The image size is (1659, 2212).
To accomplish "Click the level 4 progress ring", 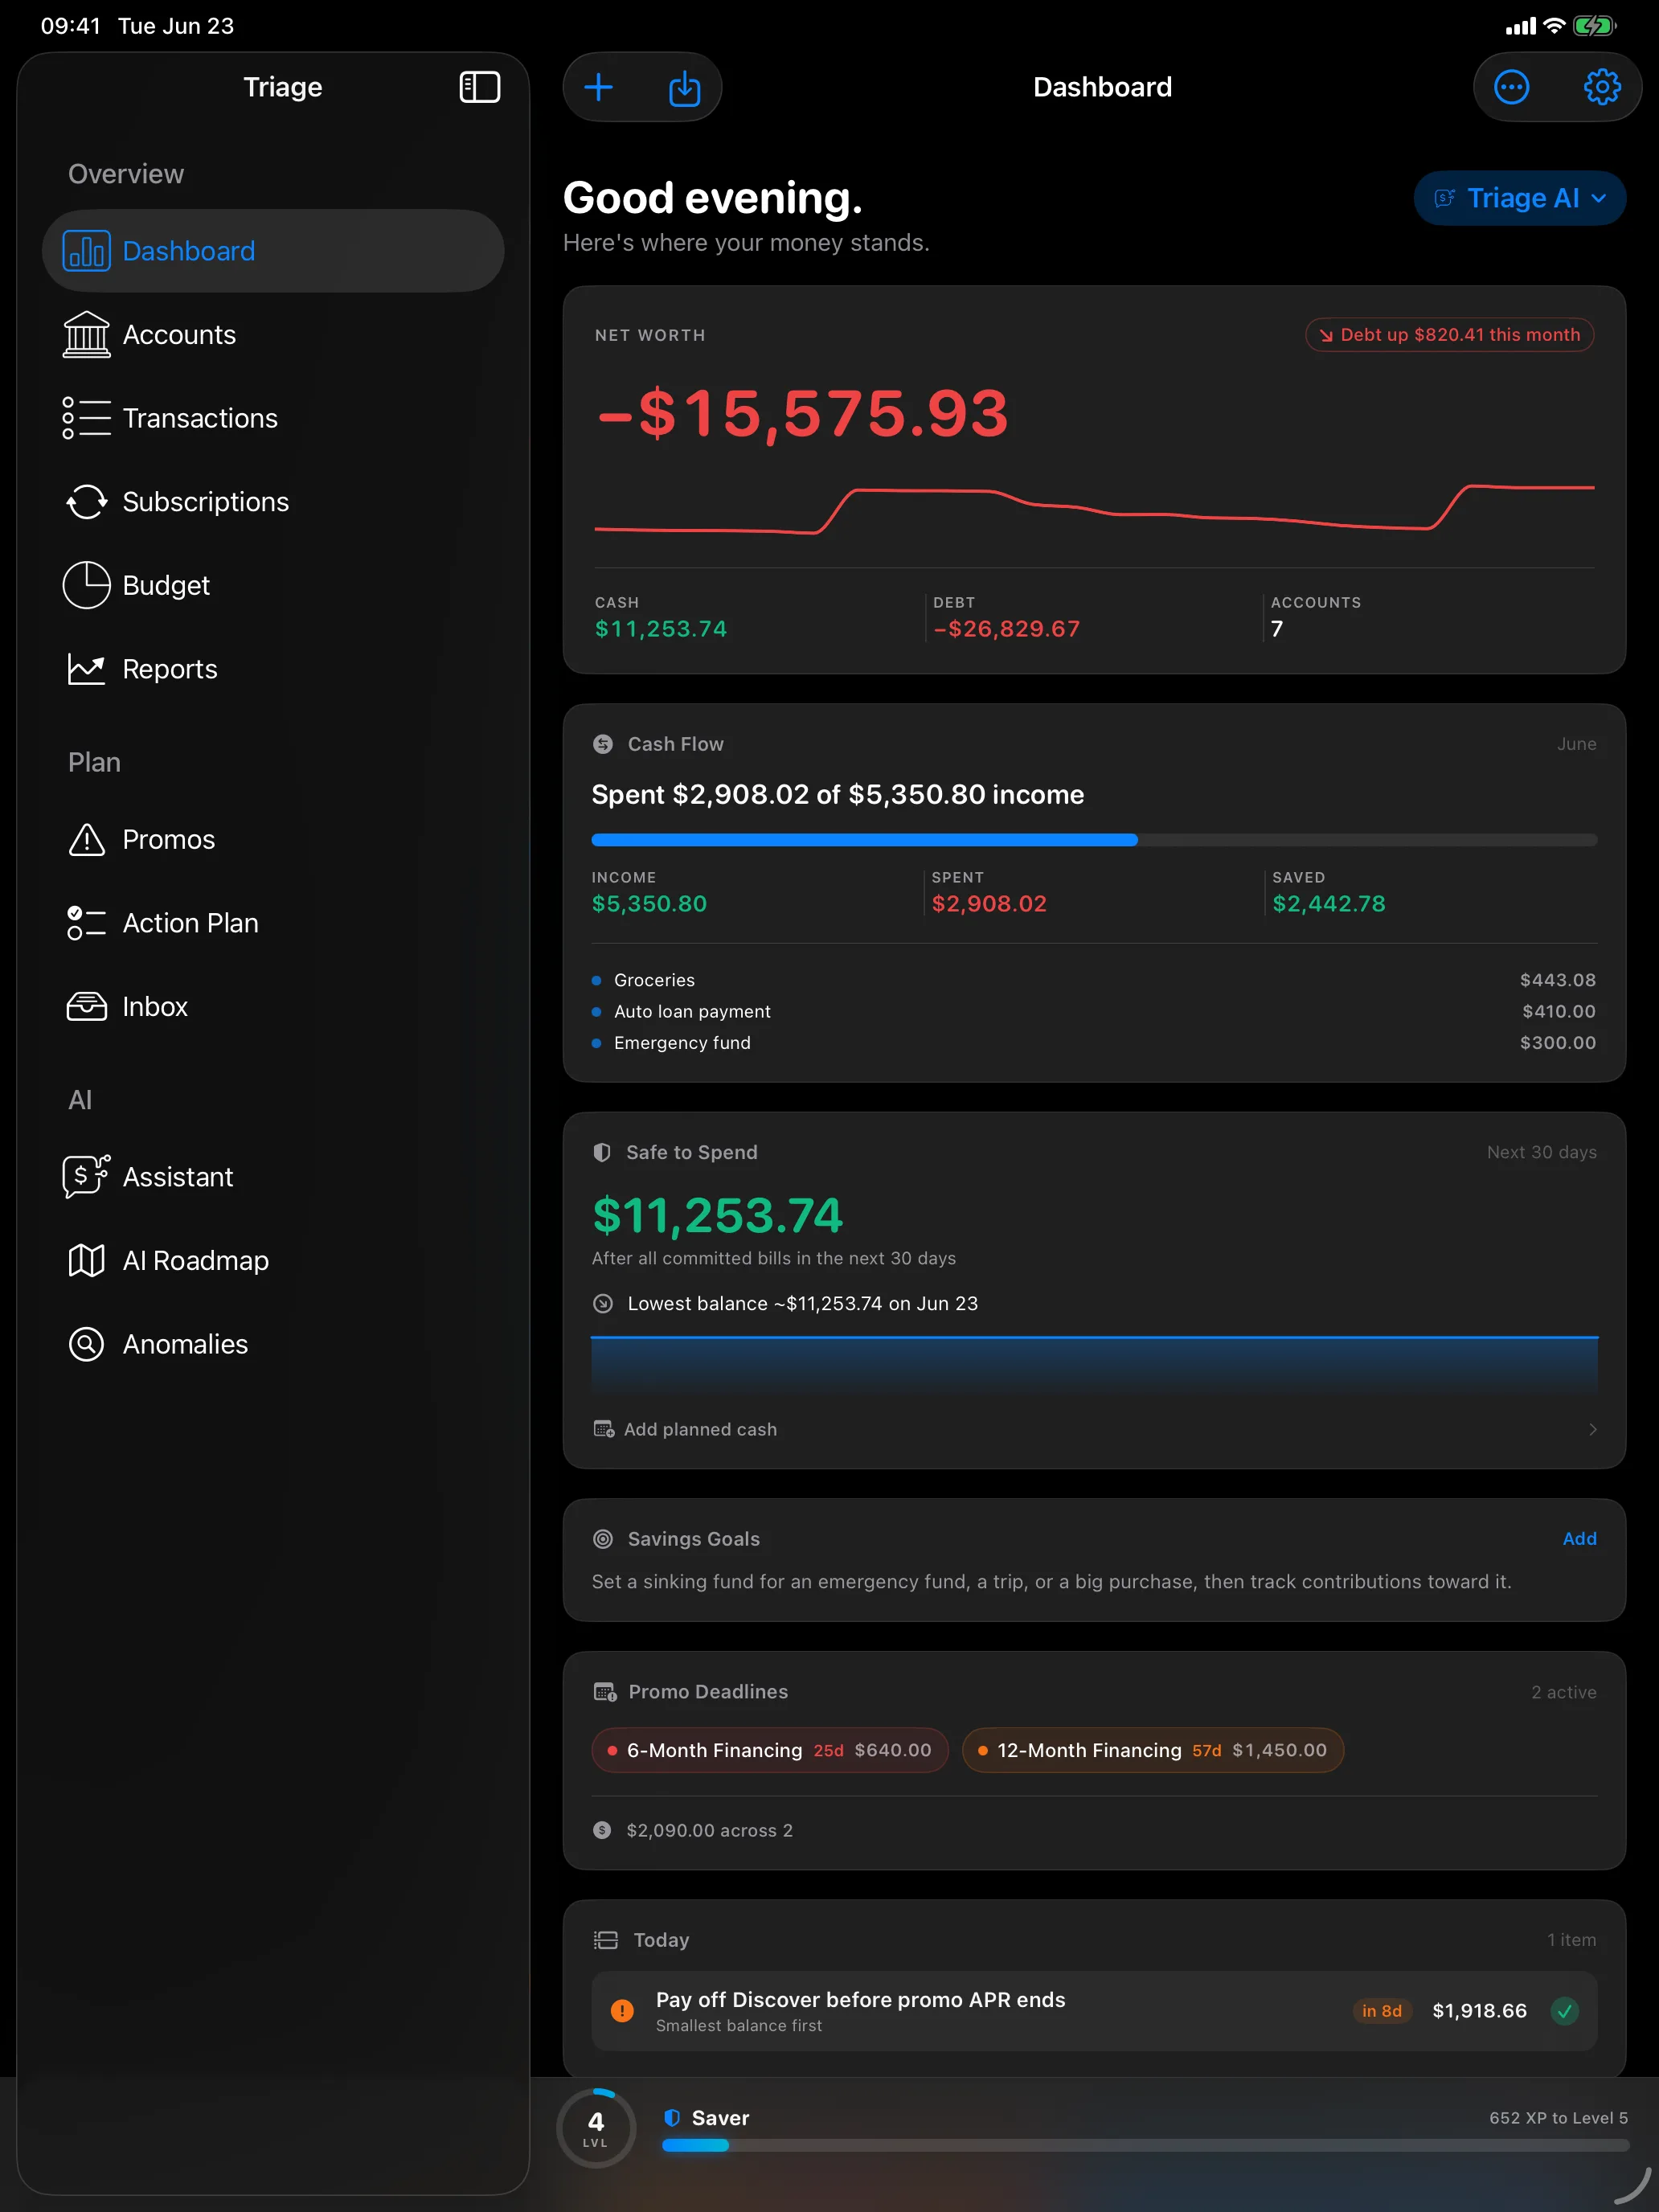I will pyautogui.click(x=596, y=2127).
